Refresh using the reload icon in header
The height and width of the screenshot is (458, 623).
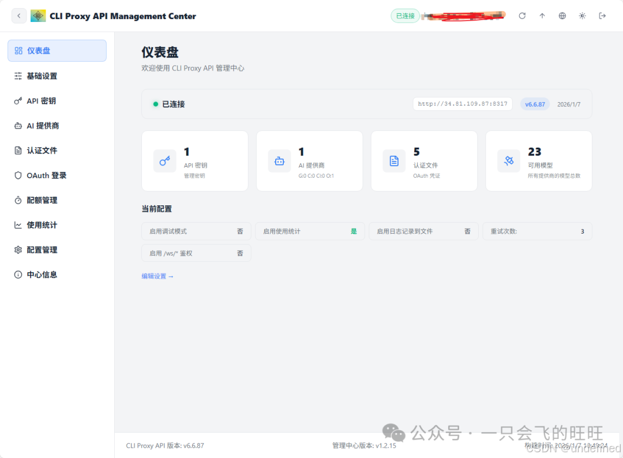pos(522,16)
